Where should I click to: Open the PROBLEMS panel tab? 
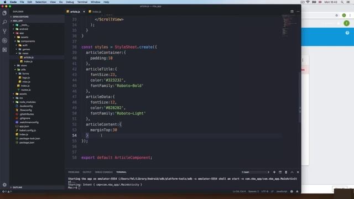(74, 172)
